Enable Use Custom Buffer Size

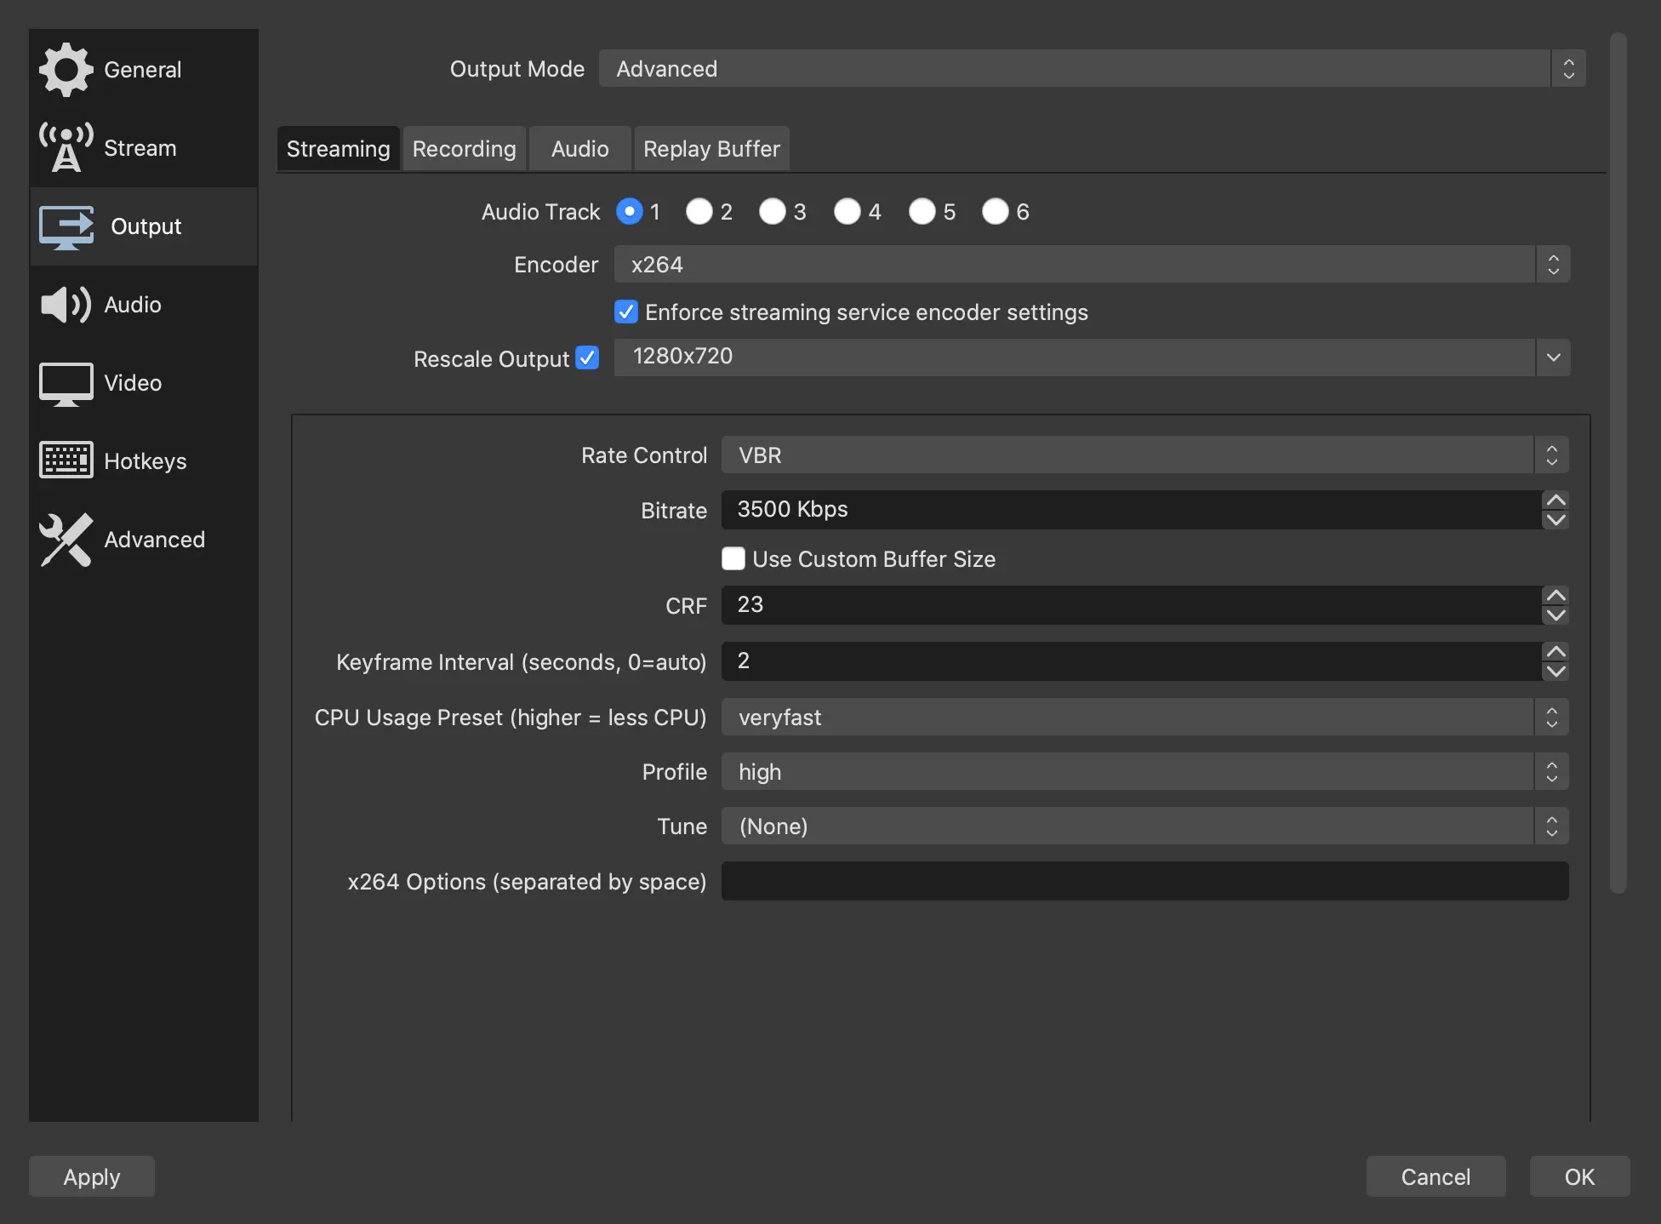click(x=733, y=558)
